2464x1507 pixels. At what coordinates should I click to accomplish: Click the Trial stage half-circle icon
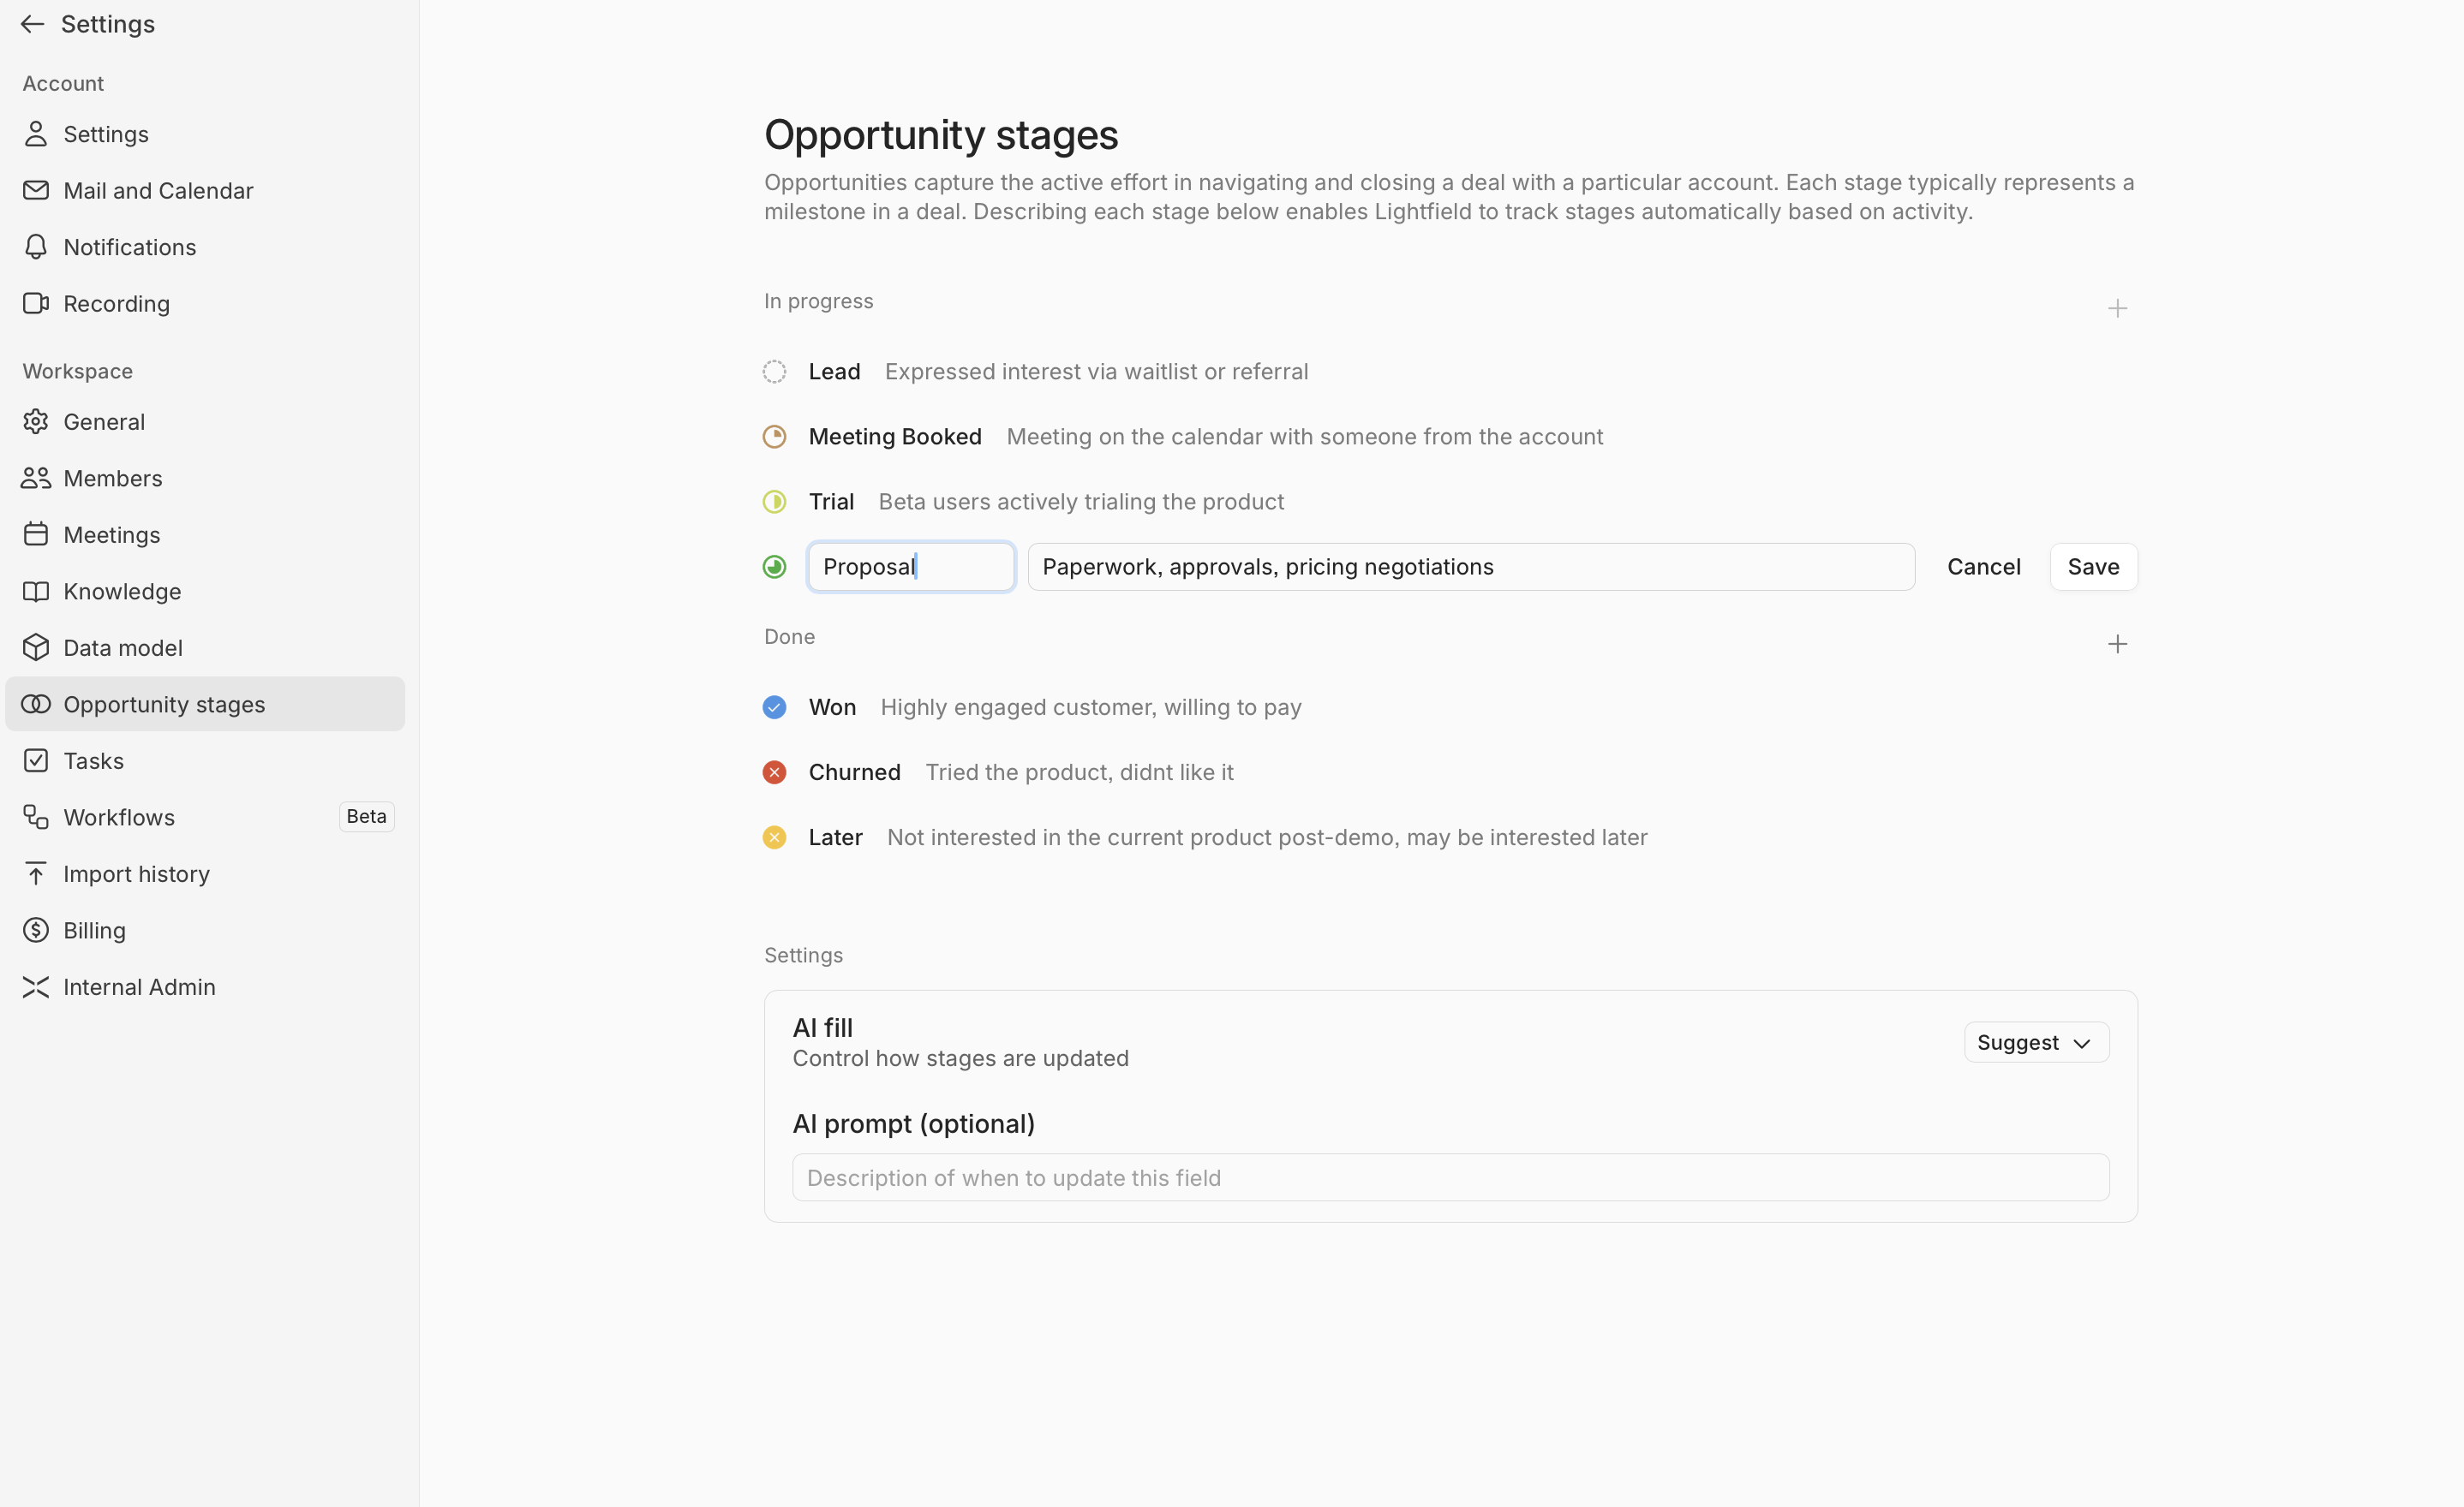[x=774, y=502]
